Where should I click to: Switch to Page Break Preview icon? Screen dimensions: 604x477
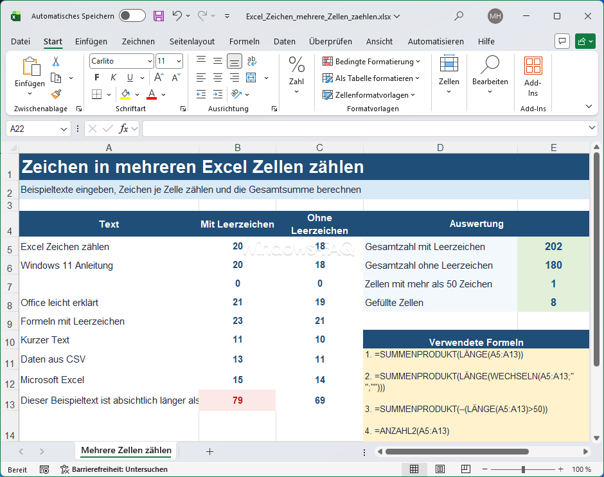[x=466, y=469]
